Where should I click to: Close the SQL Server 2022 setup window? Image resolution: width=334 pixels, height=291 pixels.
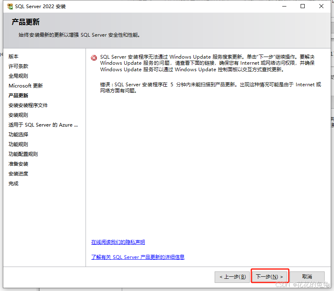point(321,7)
